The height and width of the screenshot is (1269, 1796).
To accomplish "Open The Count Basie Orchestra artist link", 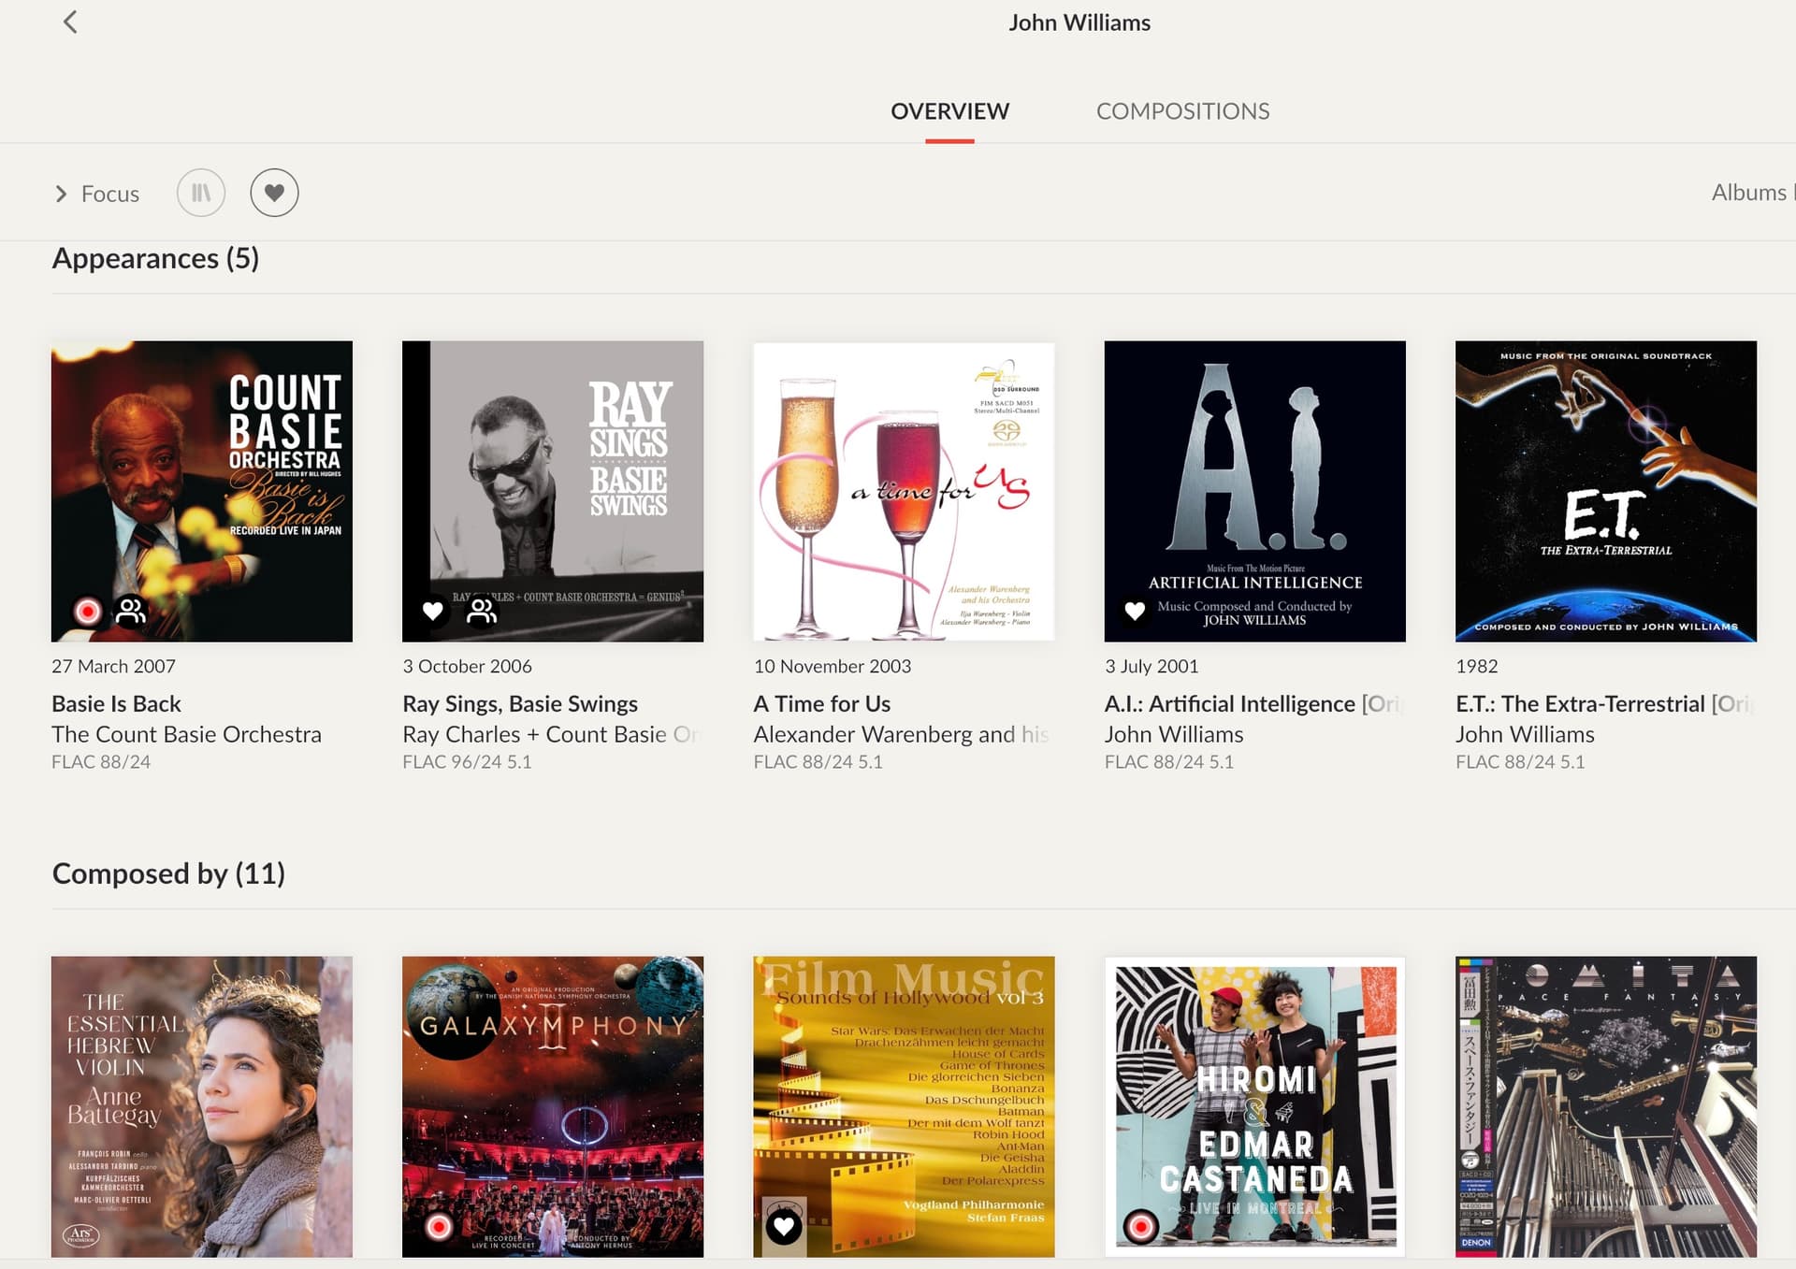I will (x=186, y=734).
